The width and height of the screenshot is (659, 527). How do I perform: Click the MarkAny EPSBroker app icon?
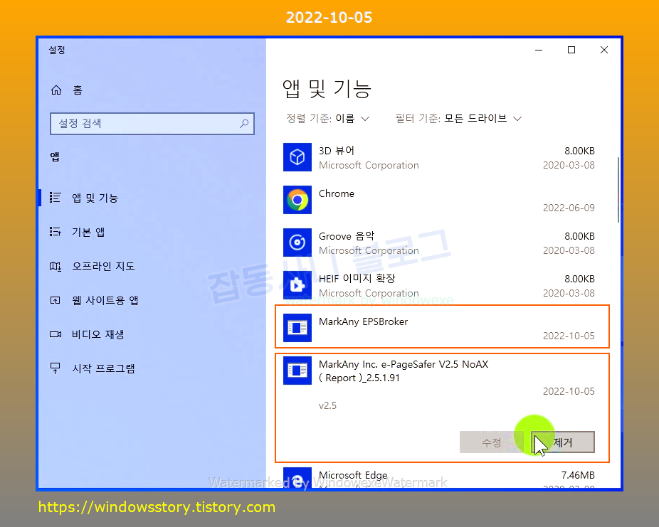click(297, 328)
